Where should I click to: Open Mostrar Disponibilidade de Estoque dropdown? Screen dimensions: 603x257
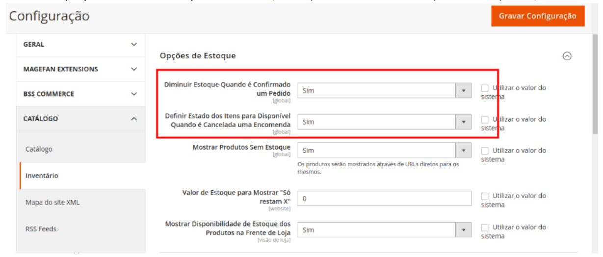coord(384,230)
